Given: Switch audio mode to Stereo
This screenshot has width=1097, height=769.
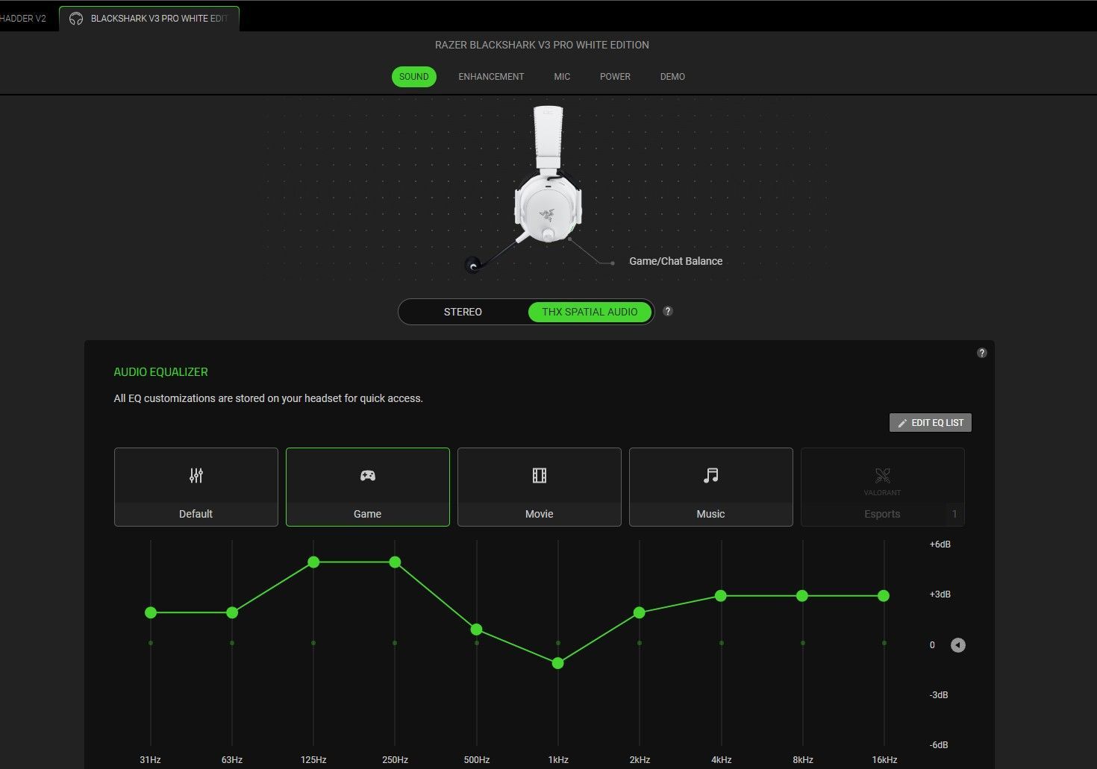Looking at the screenshot, I should tap(463, 312).
